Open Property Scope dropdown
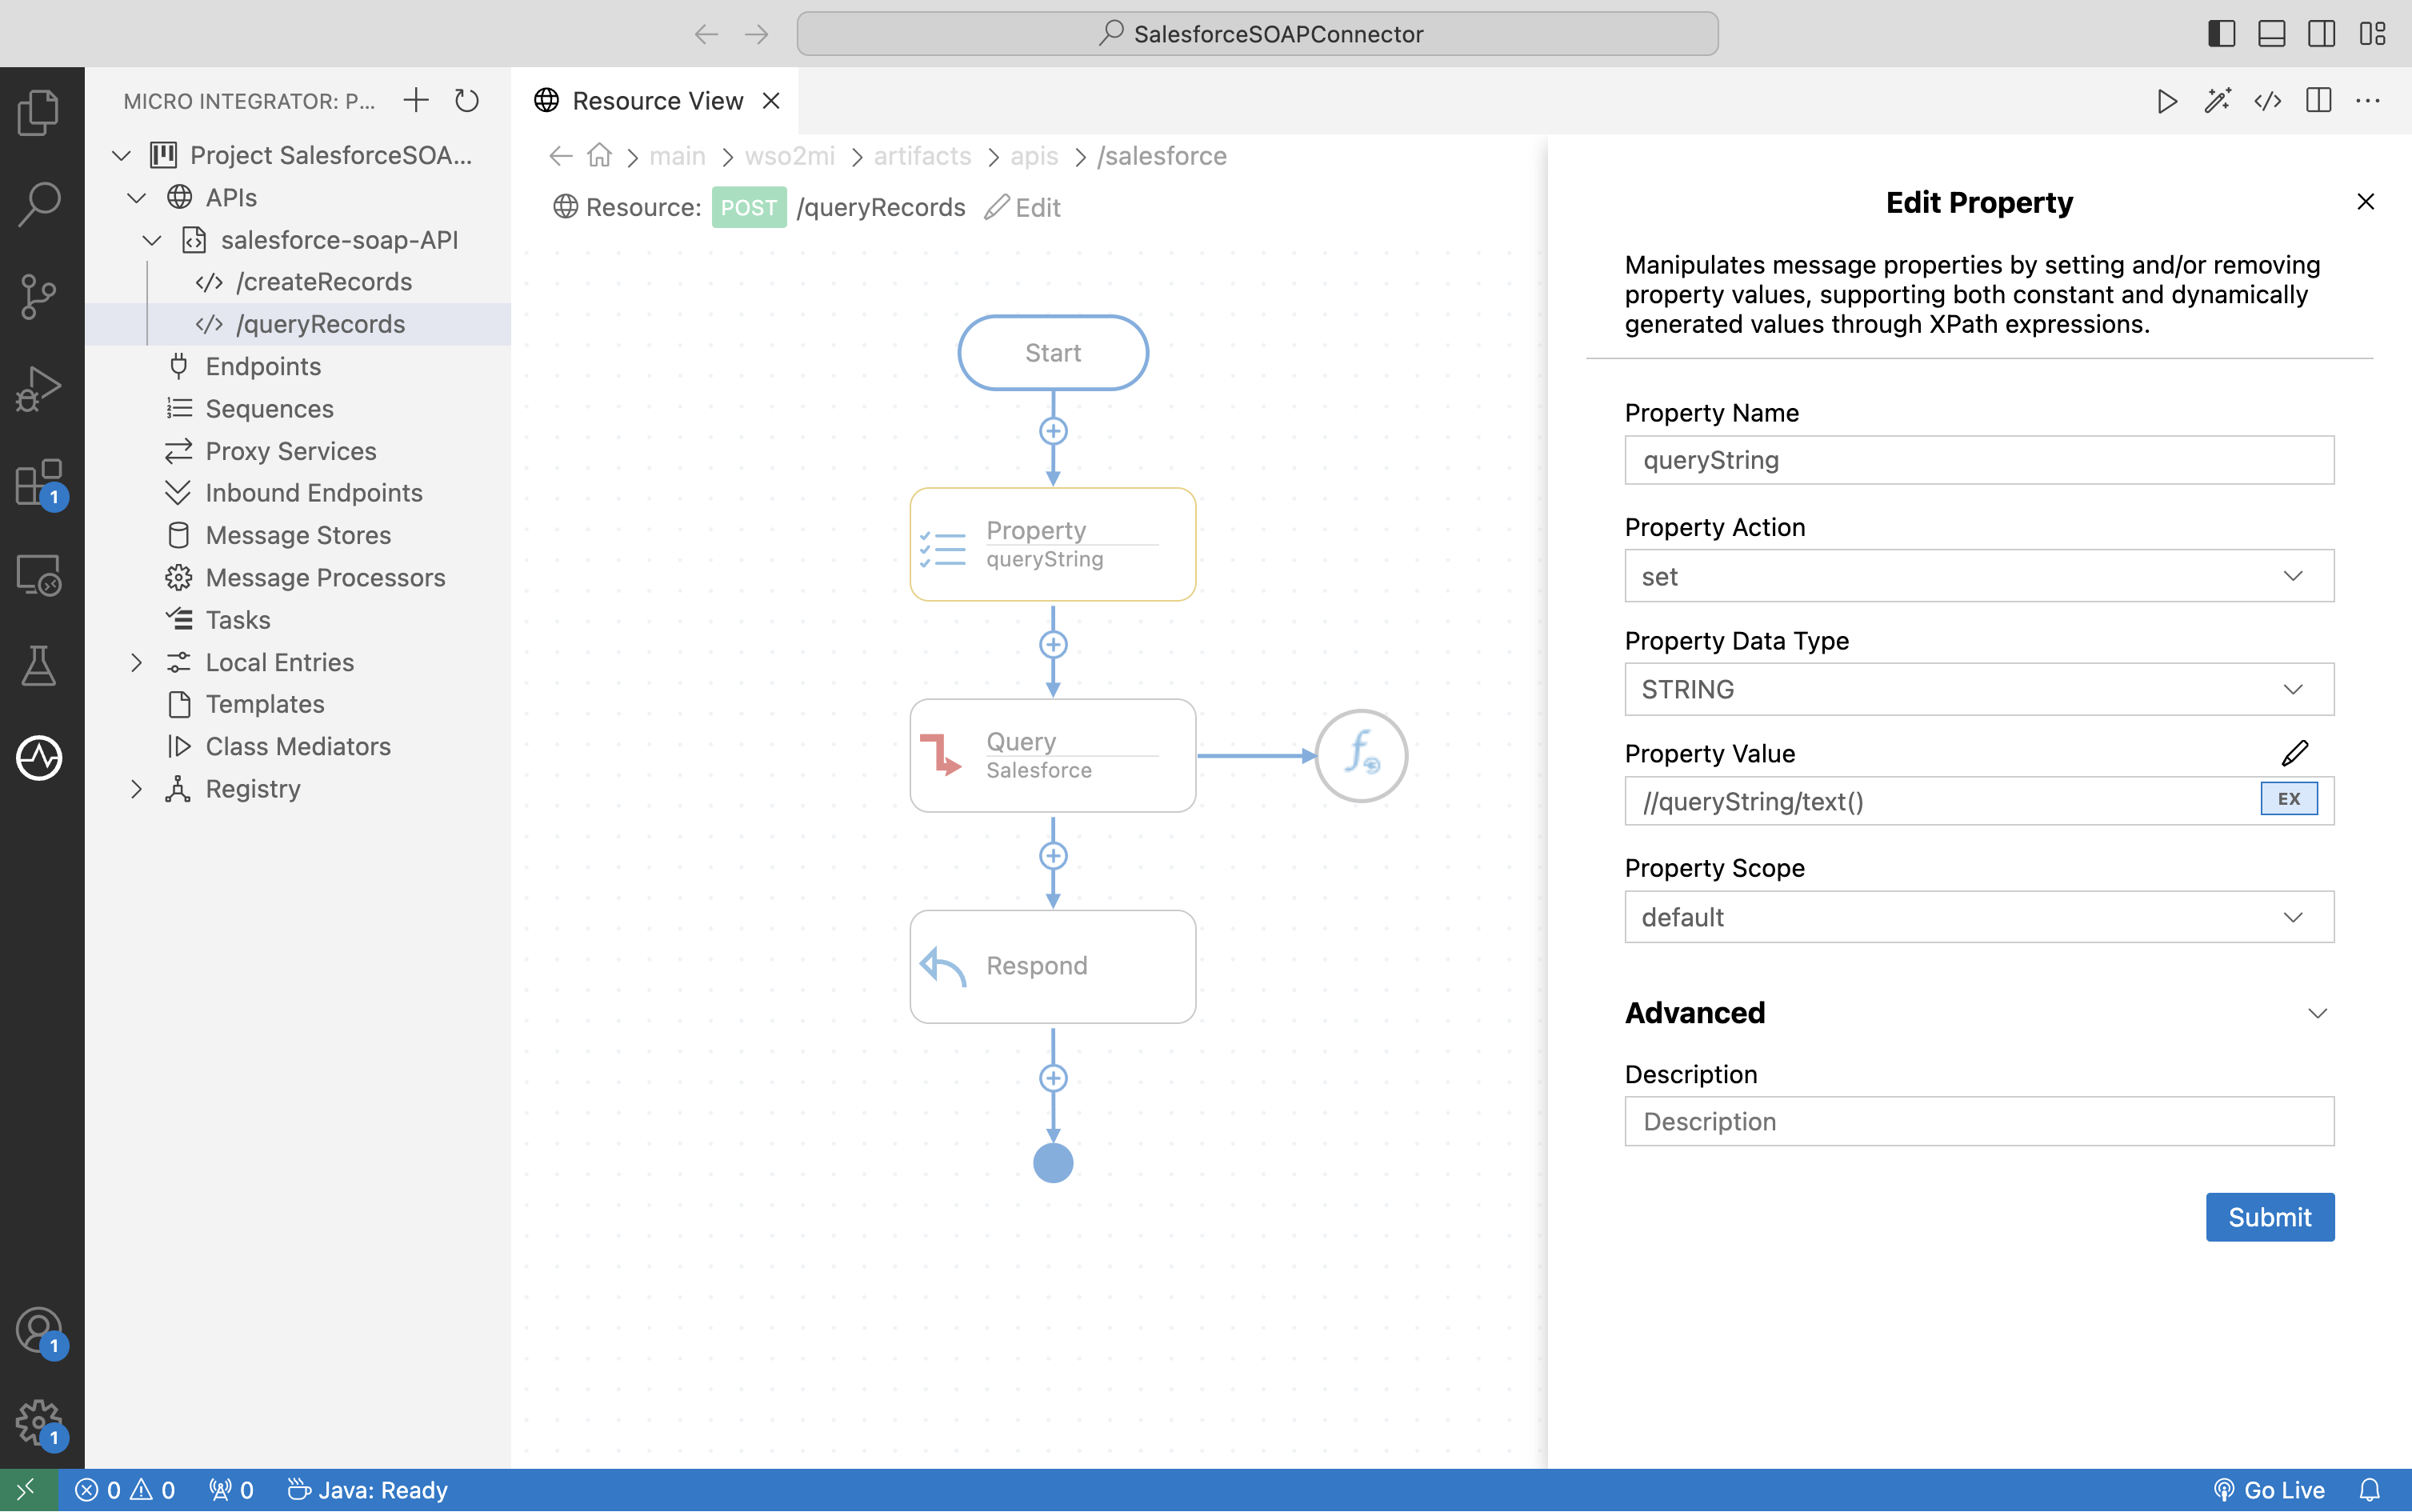Image resolution: width=2412 pixels, height=1512 pixels. (1979, 917)
